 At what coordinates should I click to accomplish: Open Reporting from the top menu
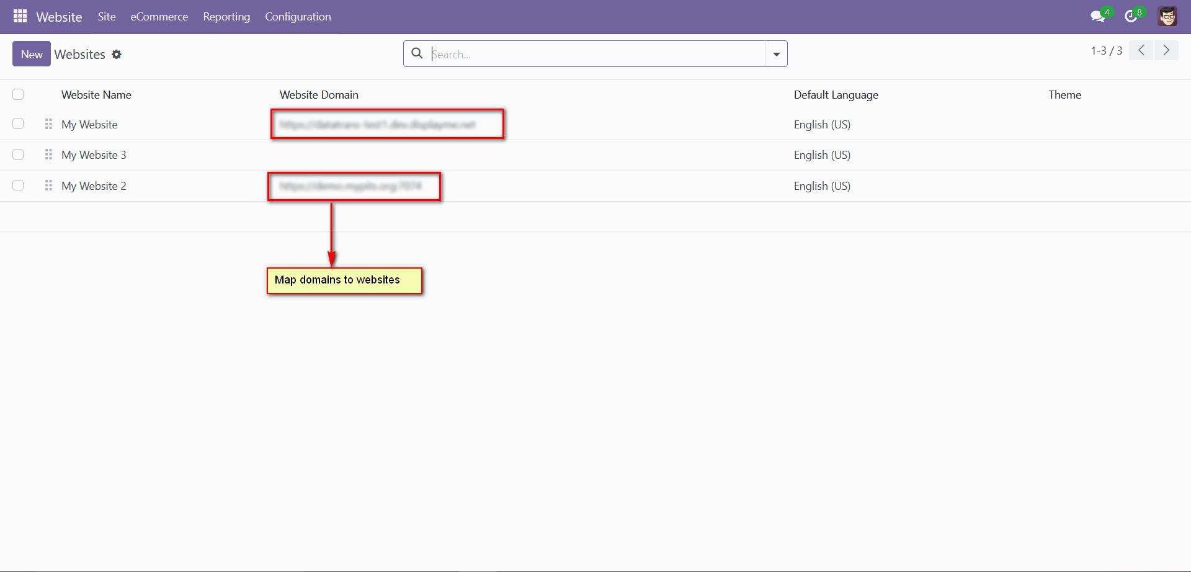[226, 17]
